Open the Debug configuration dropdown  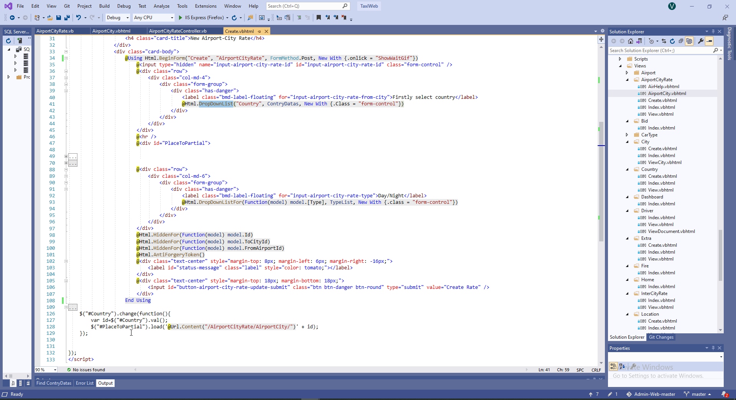118,18
